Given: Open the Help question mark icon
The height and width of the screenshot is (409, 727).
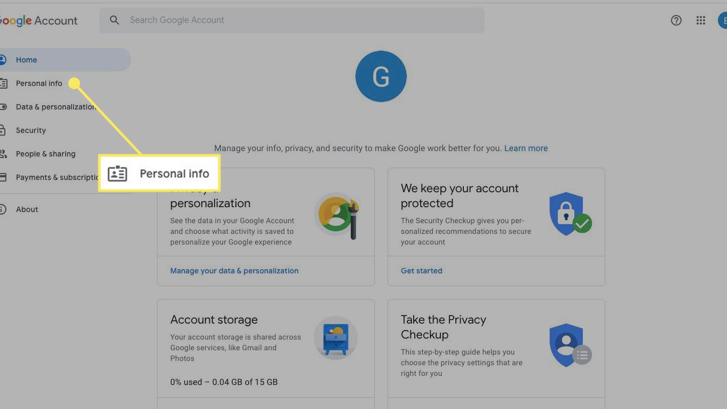Looking at the screenshot, I should (x=676, y=20).
